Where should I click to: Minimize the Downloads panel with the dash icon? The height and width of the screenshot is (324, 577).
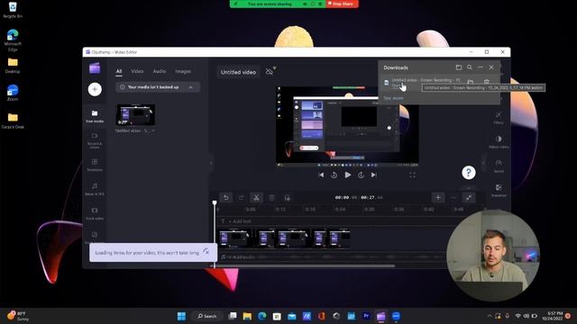481,67
